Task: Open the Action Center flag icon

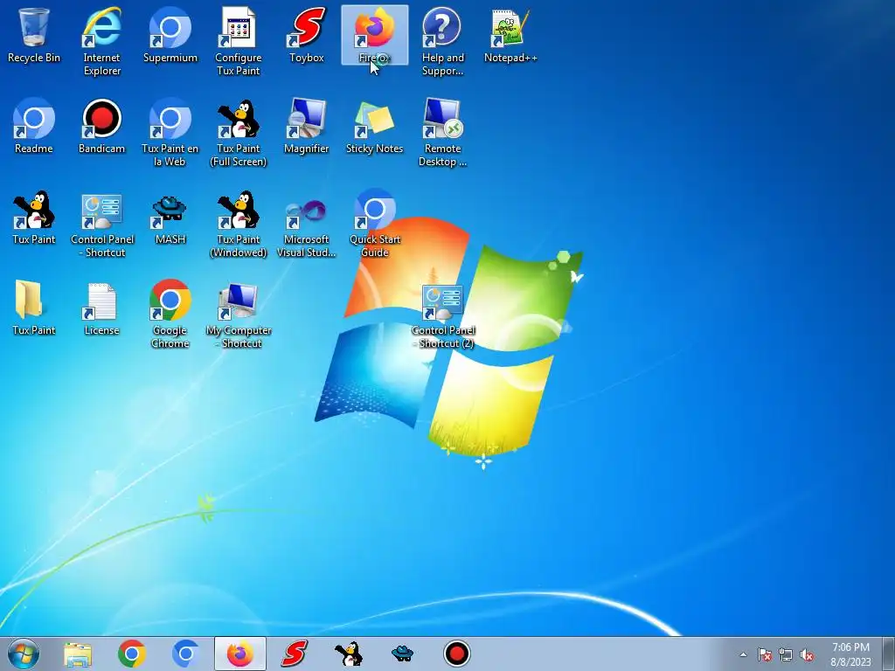Action: [765, 654]
